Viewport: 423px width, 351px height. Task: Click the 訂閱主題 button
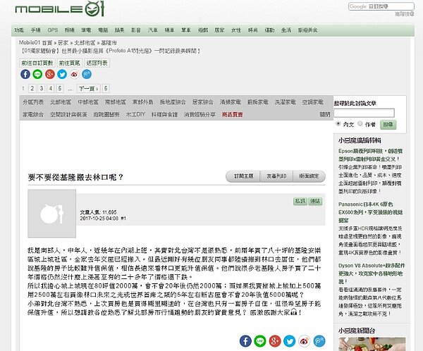243,176
